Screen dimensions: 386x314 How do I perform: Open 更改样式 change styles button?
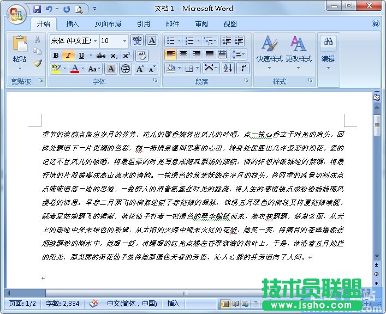[299, 52]
